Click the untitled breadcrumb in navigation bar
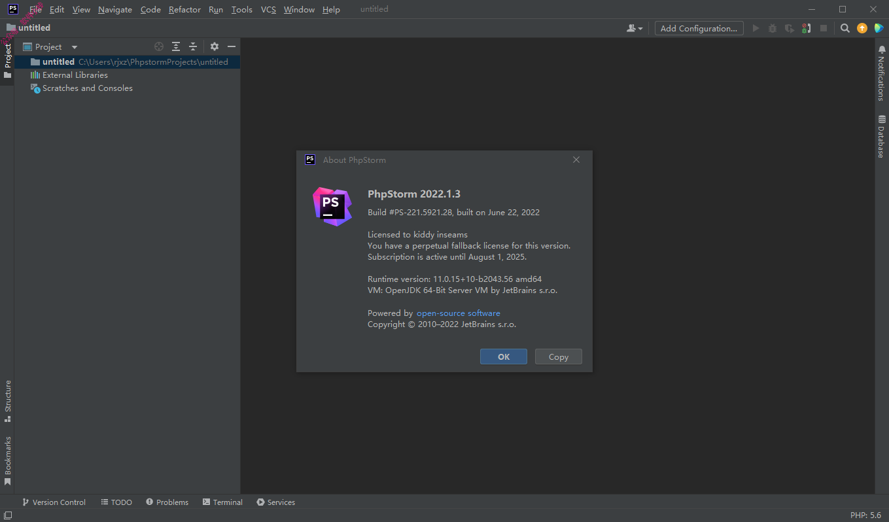The width and height of the screenshot is (889, 522). tap(28, 28)
